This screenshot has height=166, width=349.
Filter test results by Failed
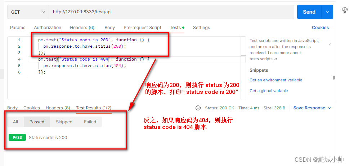(90, 122)
